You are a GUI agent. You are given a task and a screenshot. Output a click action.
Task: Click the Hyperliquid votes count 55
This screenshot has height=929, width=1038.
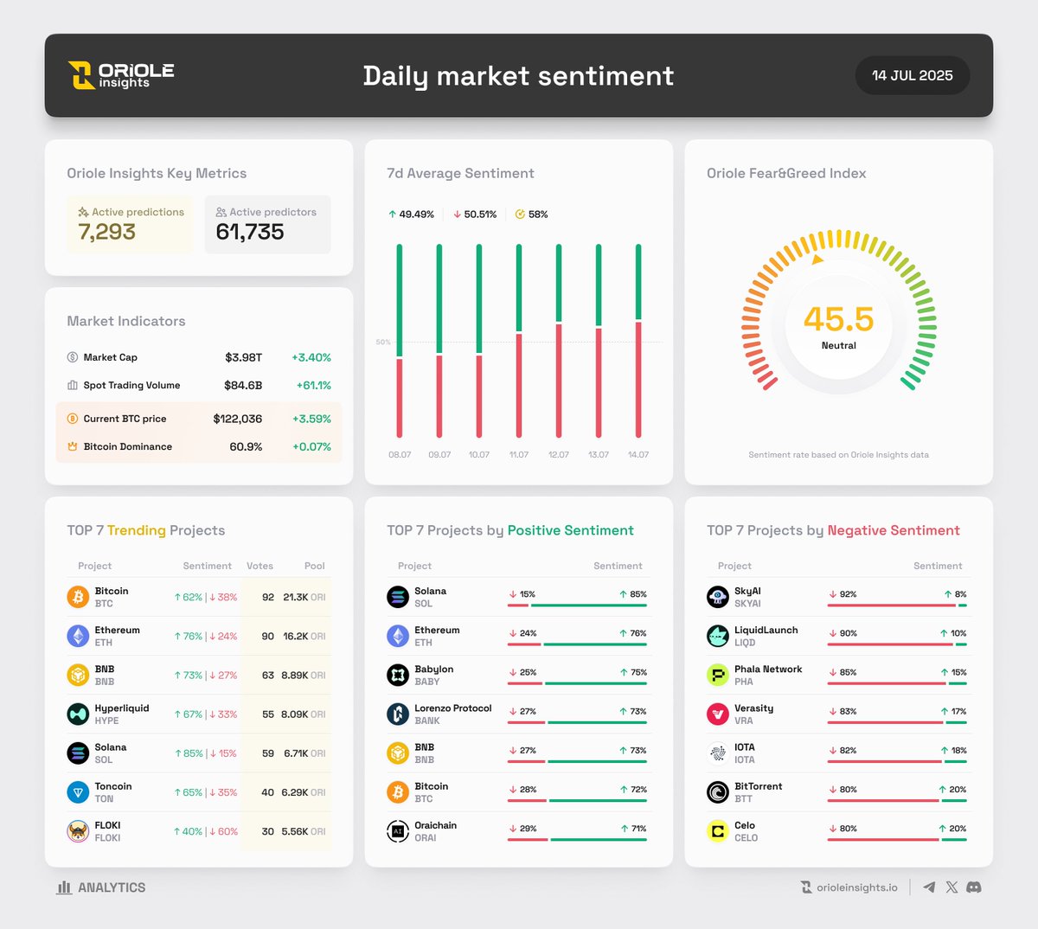click(268, 714)
